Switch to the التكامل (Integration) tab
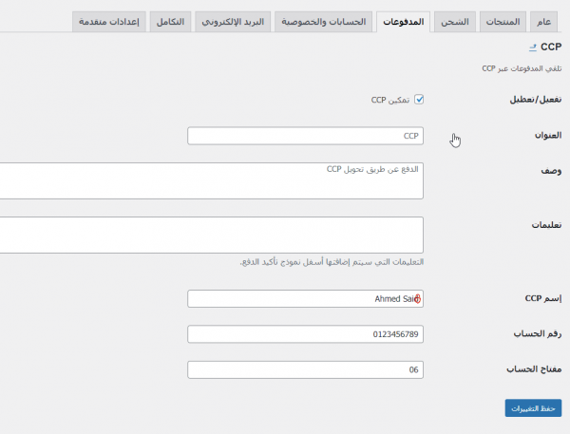This screenshot has height=434, width=570. [x=172, y=21]
